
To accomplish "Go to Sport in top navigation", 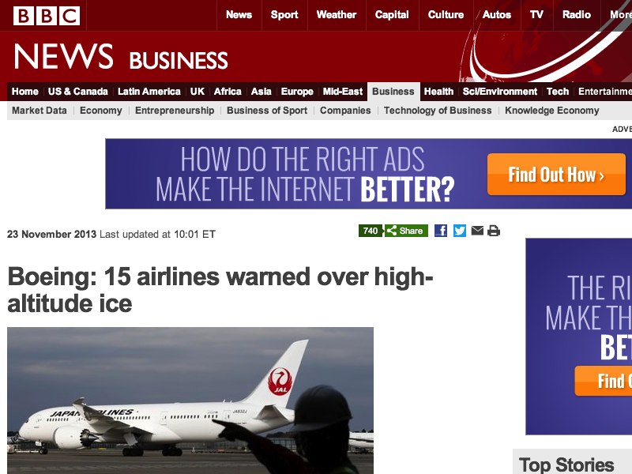I will pos(284,15).
